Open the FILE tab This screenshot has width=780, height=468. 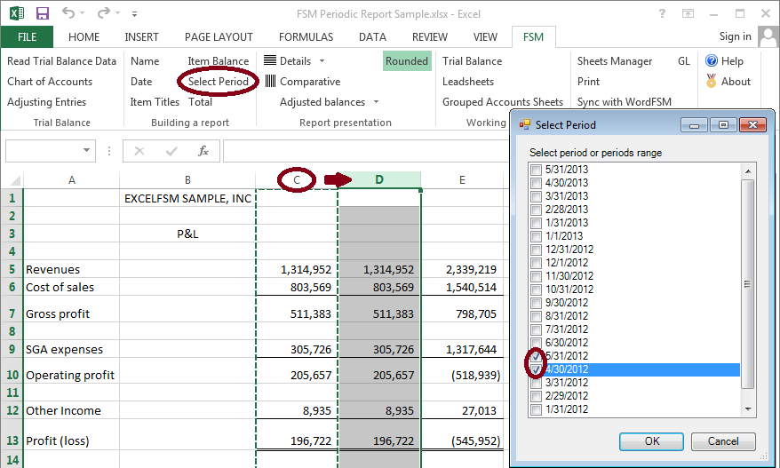click(27, 36)
